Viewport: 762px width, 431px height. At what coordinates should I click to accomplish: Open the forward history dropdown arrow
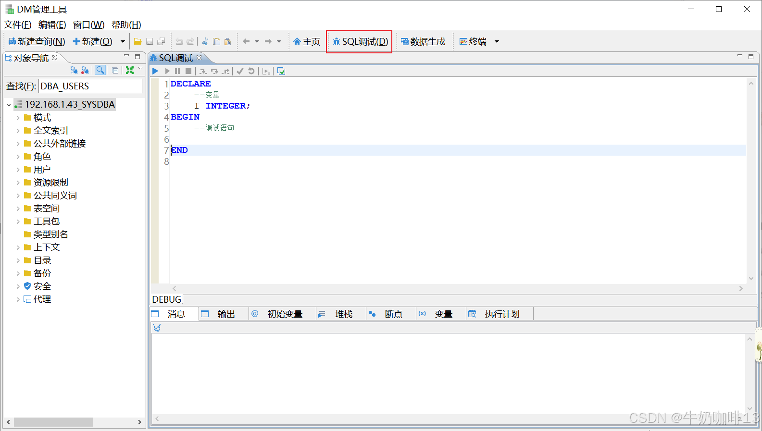pos(279,42)
